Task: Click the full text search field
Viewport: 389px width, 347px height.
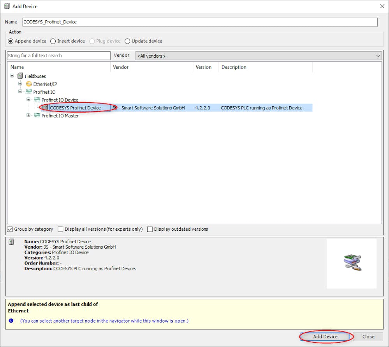Action: [59, 56]
